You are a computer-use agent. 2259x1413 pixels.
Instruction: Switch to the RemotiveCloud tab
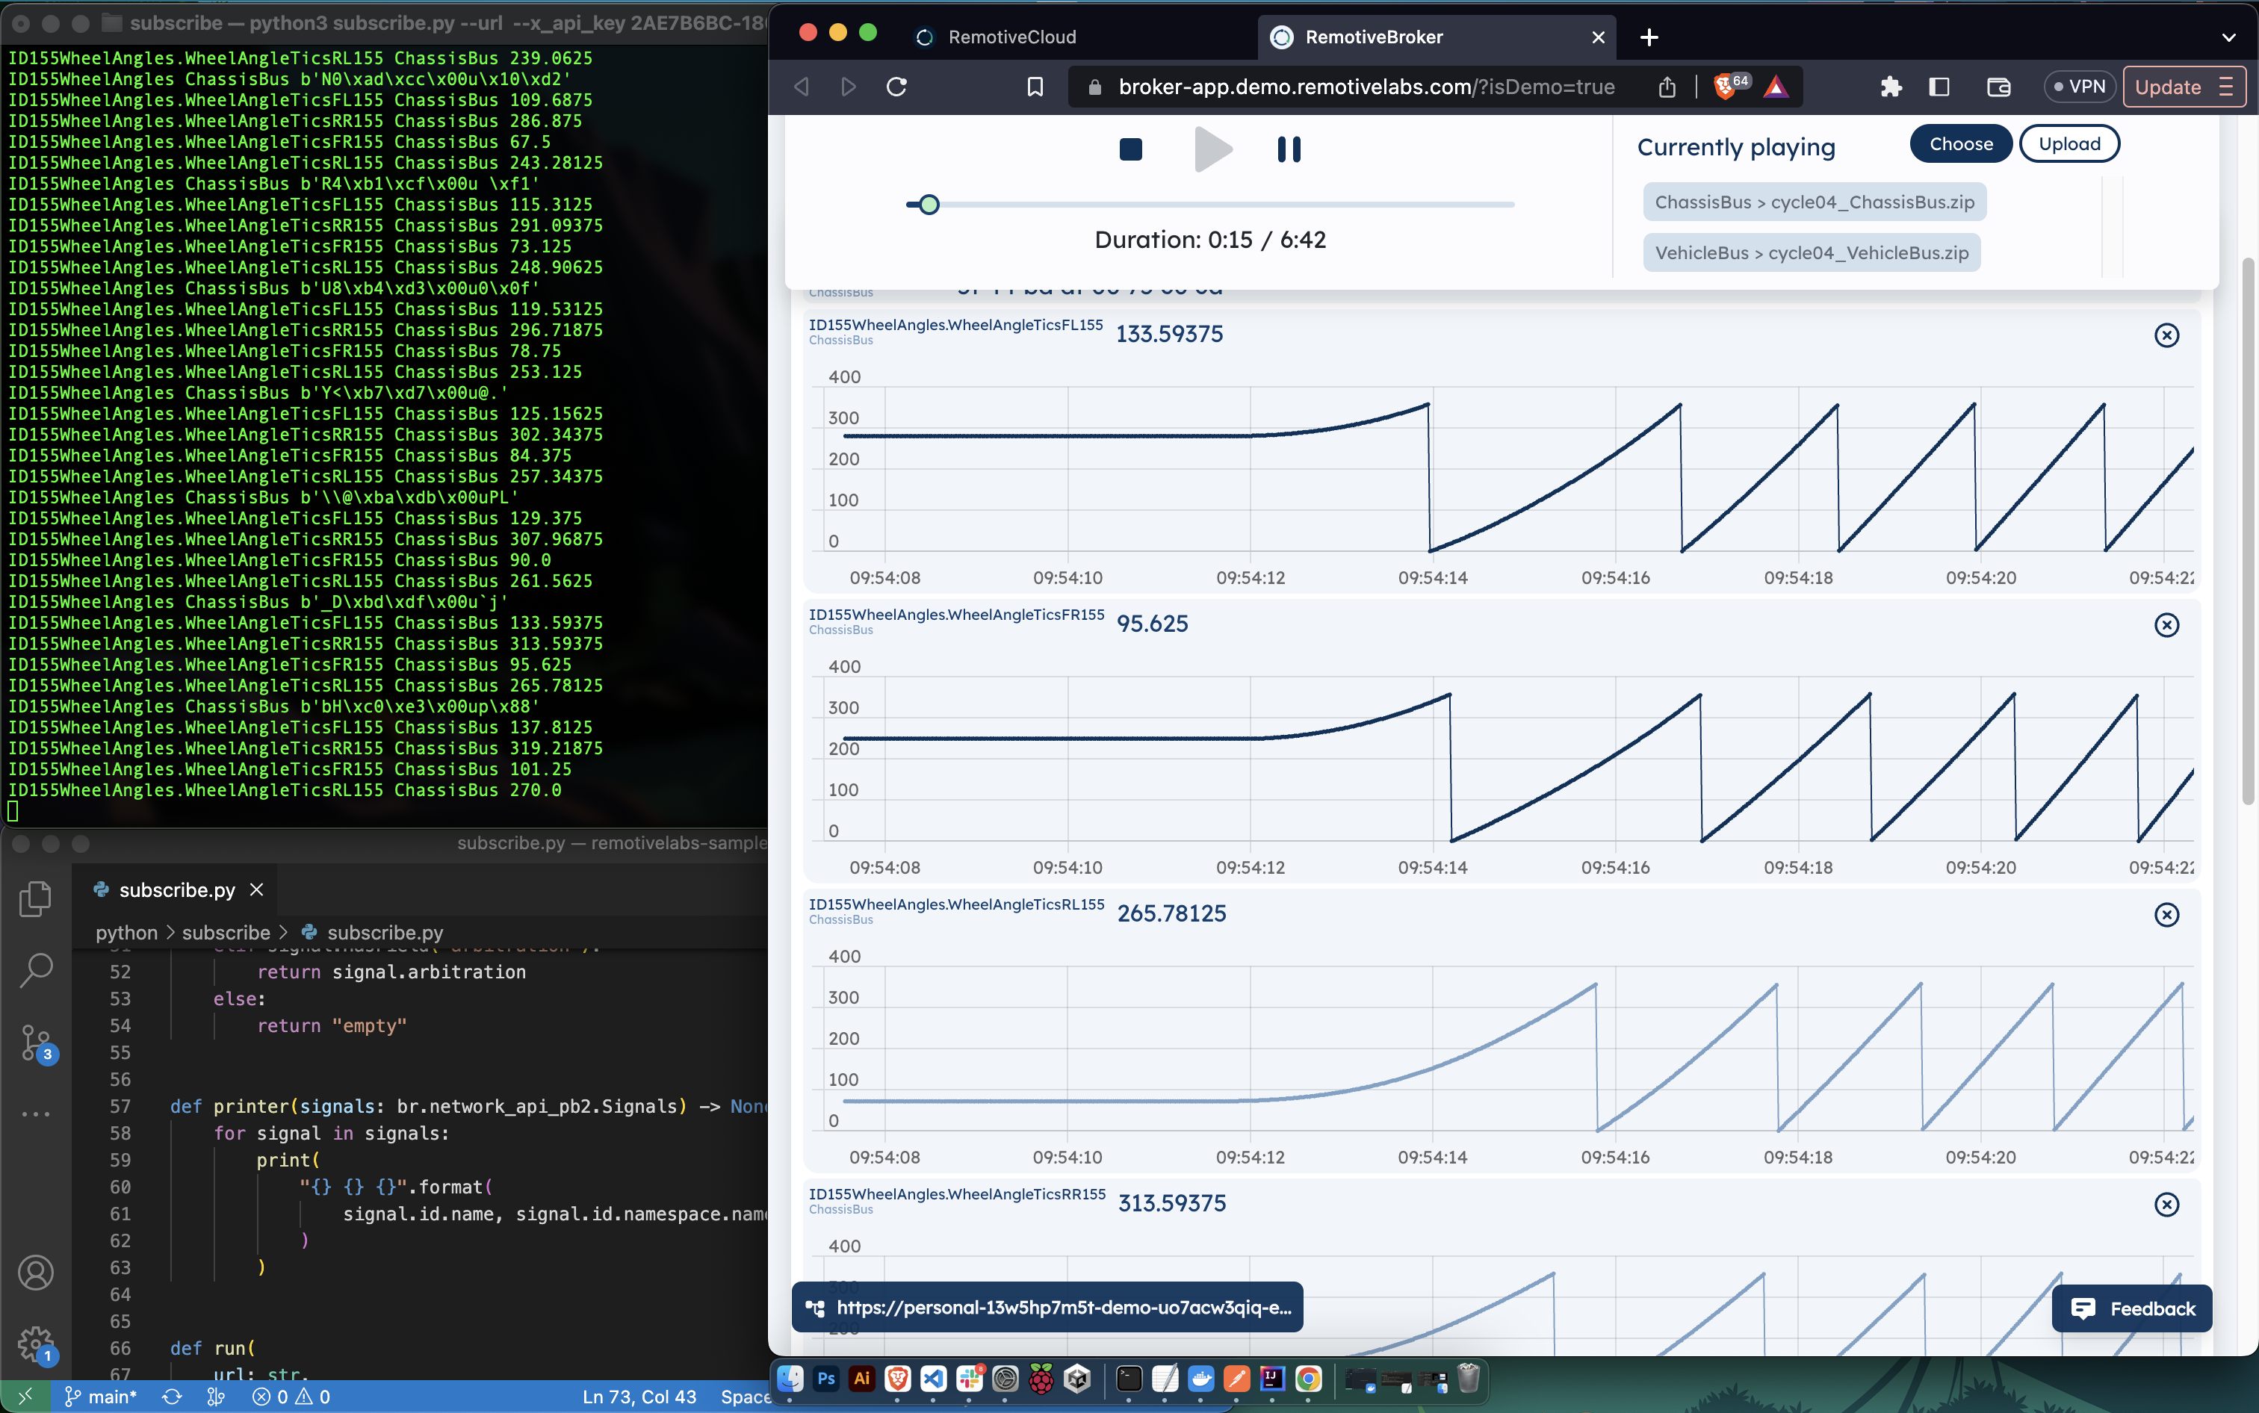pyautogui.click(x=1011, y=37)
